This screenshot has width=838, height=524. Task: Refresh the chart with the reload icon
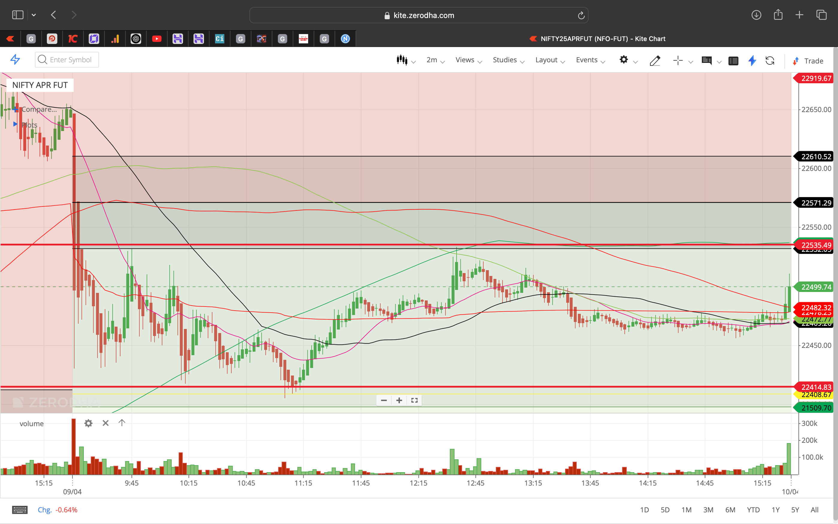(x=770, y=61)
